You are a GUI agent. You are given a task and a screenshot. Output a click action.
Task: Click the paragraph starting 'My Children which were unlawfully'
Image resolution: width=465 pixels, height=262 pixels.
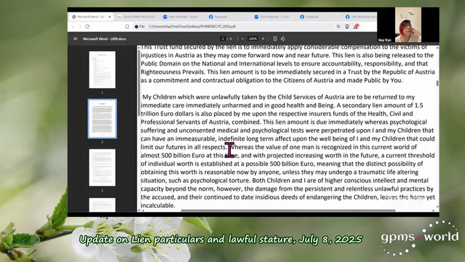coord(288,151)
